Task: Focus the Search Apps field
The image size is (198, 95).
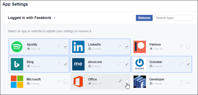Action: (x=173, y=18)
